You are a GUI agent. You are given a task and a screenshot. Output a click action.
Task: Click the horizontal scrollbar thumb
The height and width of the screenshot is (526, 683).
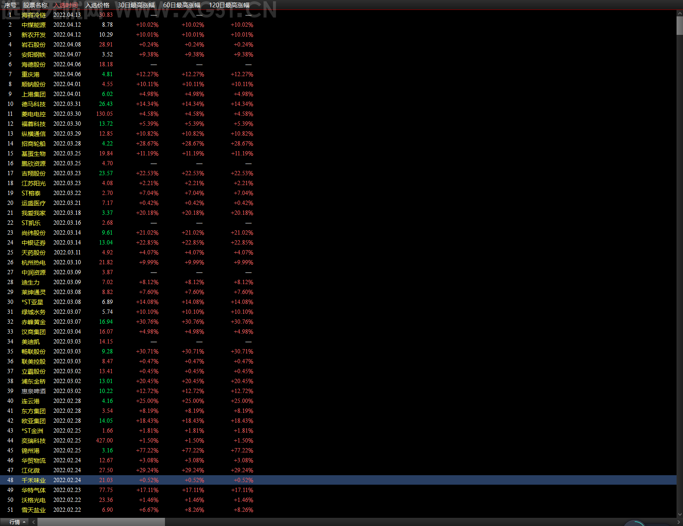coord(101,522)
